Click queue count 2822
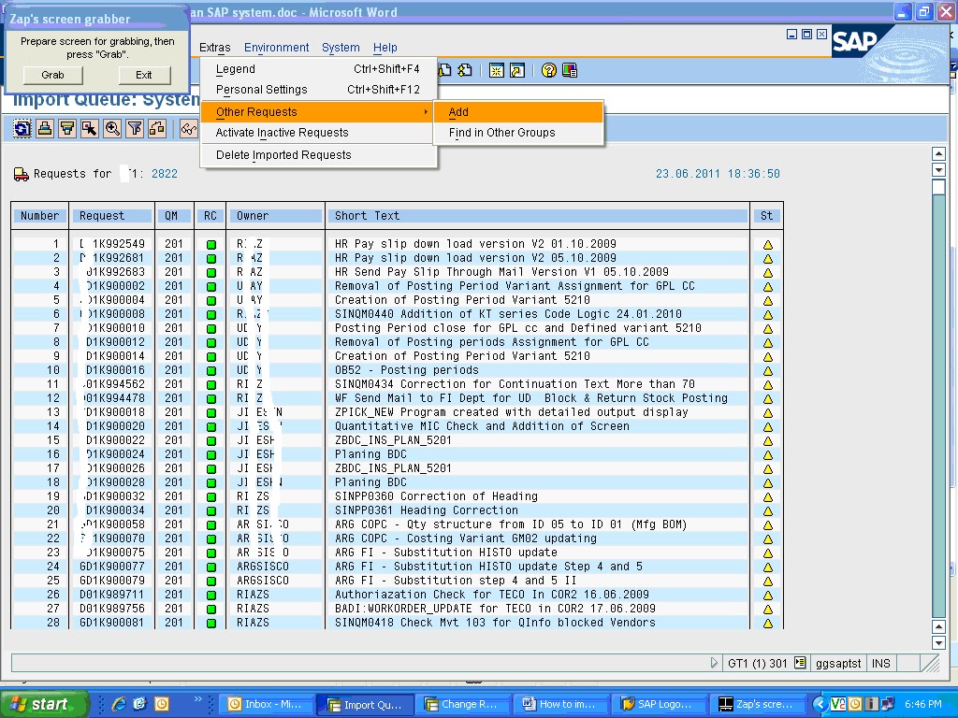Viewport: 958px width, 718px height. (165, 174)
